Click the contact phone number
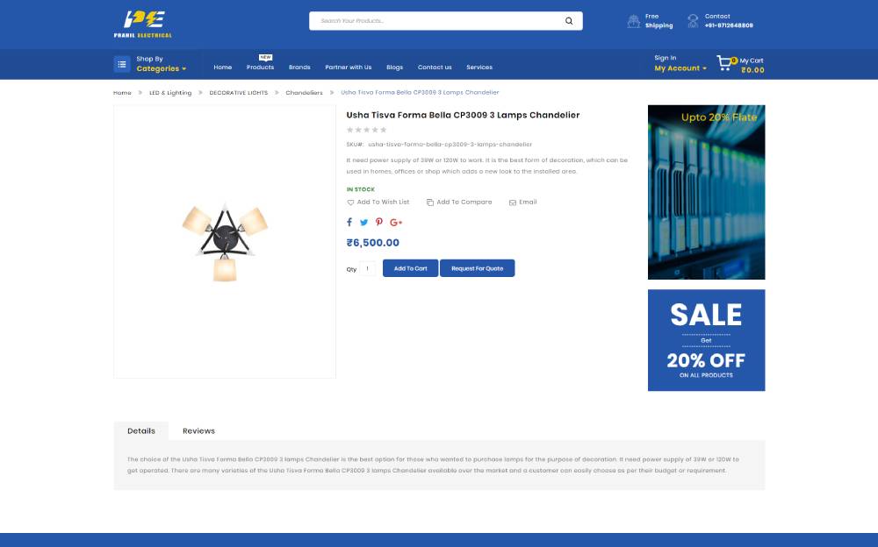 [729, 25]
